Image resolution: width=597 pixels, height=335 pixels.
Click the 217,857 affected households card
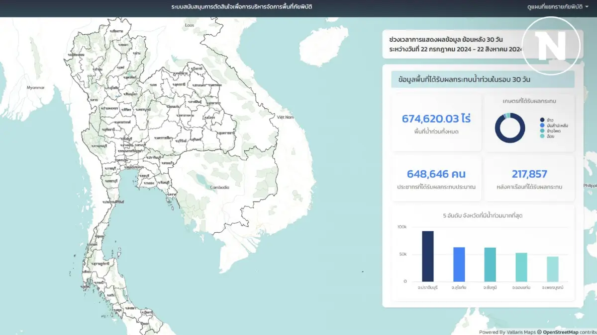click(529, 179)
